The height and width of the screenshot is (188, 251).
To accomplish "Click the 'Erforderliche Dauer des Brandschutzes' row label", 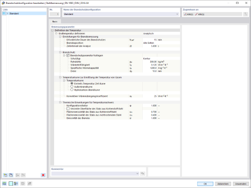I will pos(86,40).
